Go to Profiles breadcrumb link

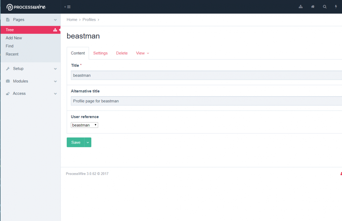(89, 20)
